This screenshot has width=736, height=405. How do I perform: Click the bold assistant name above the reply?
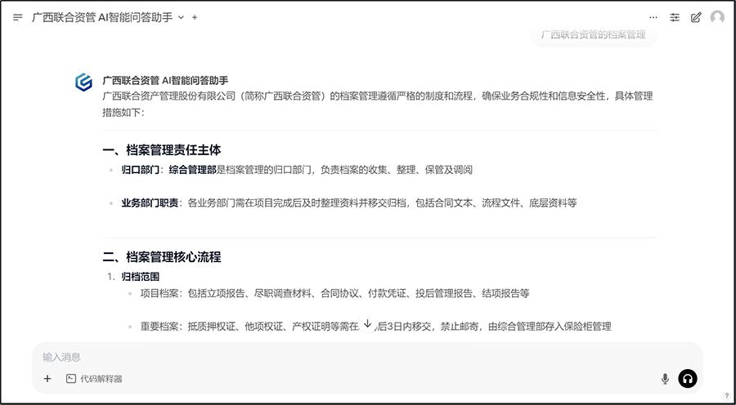tap(165, 81)
